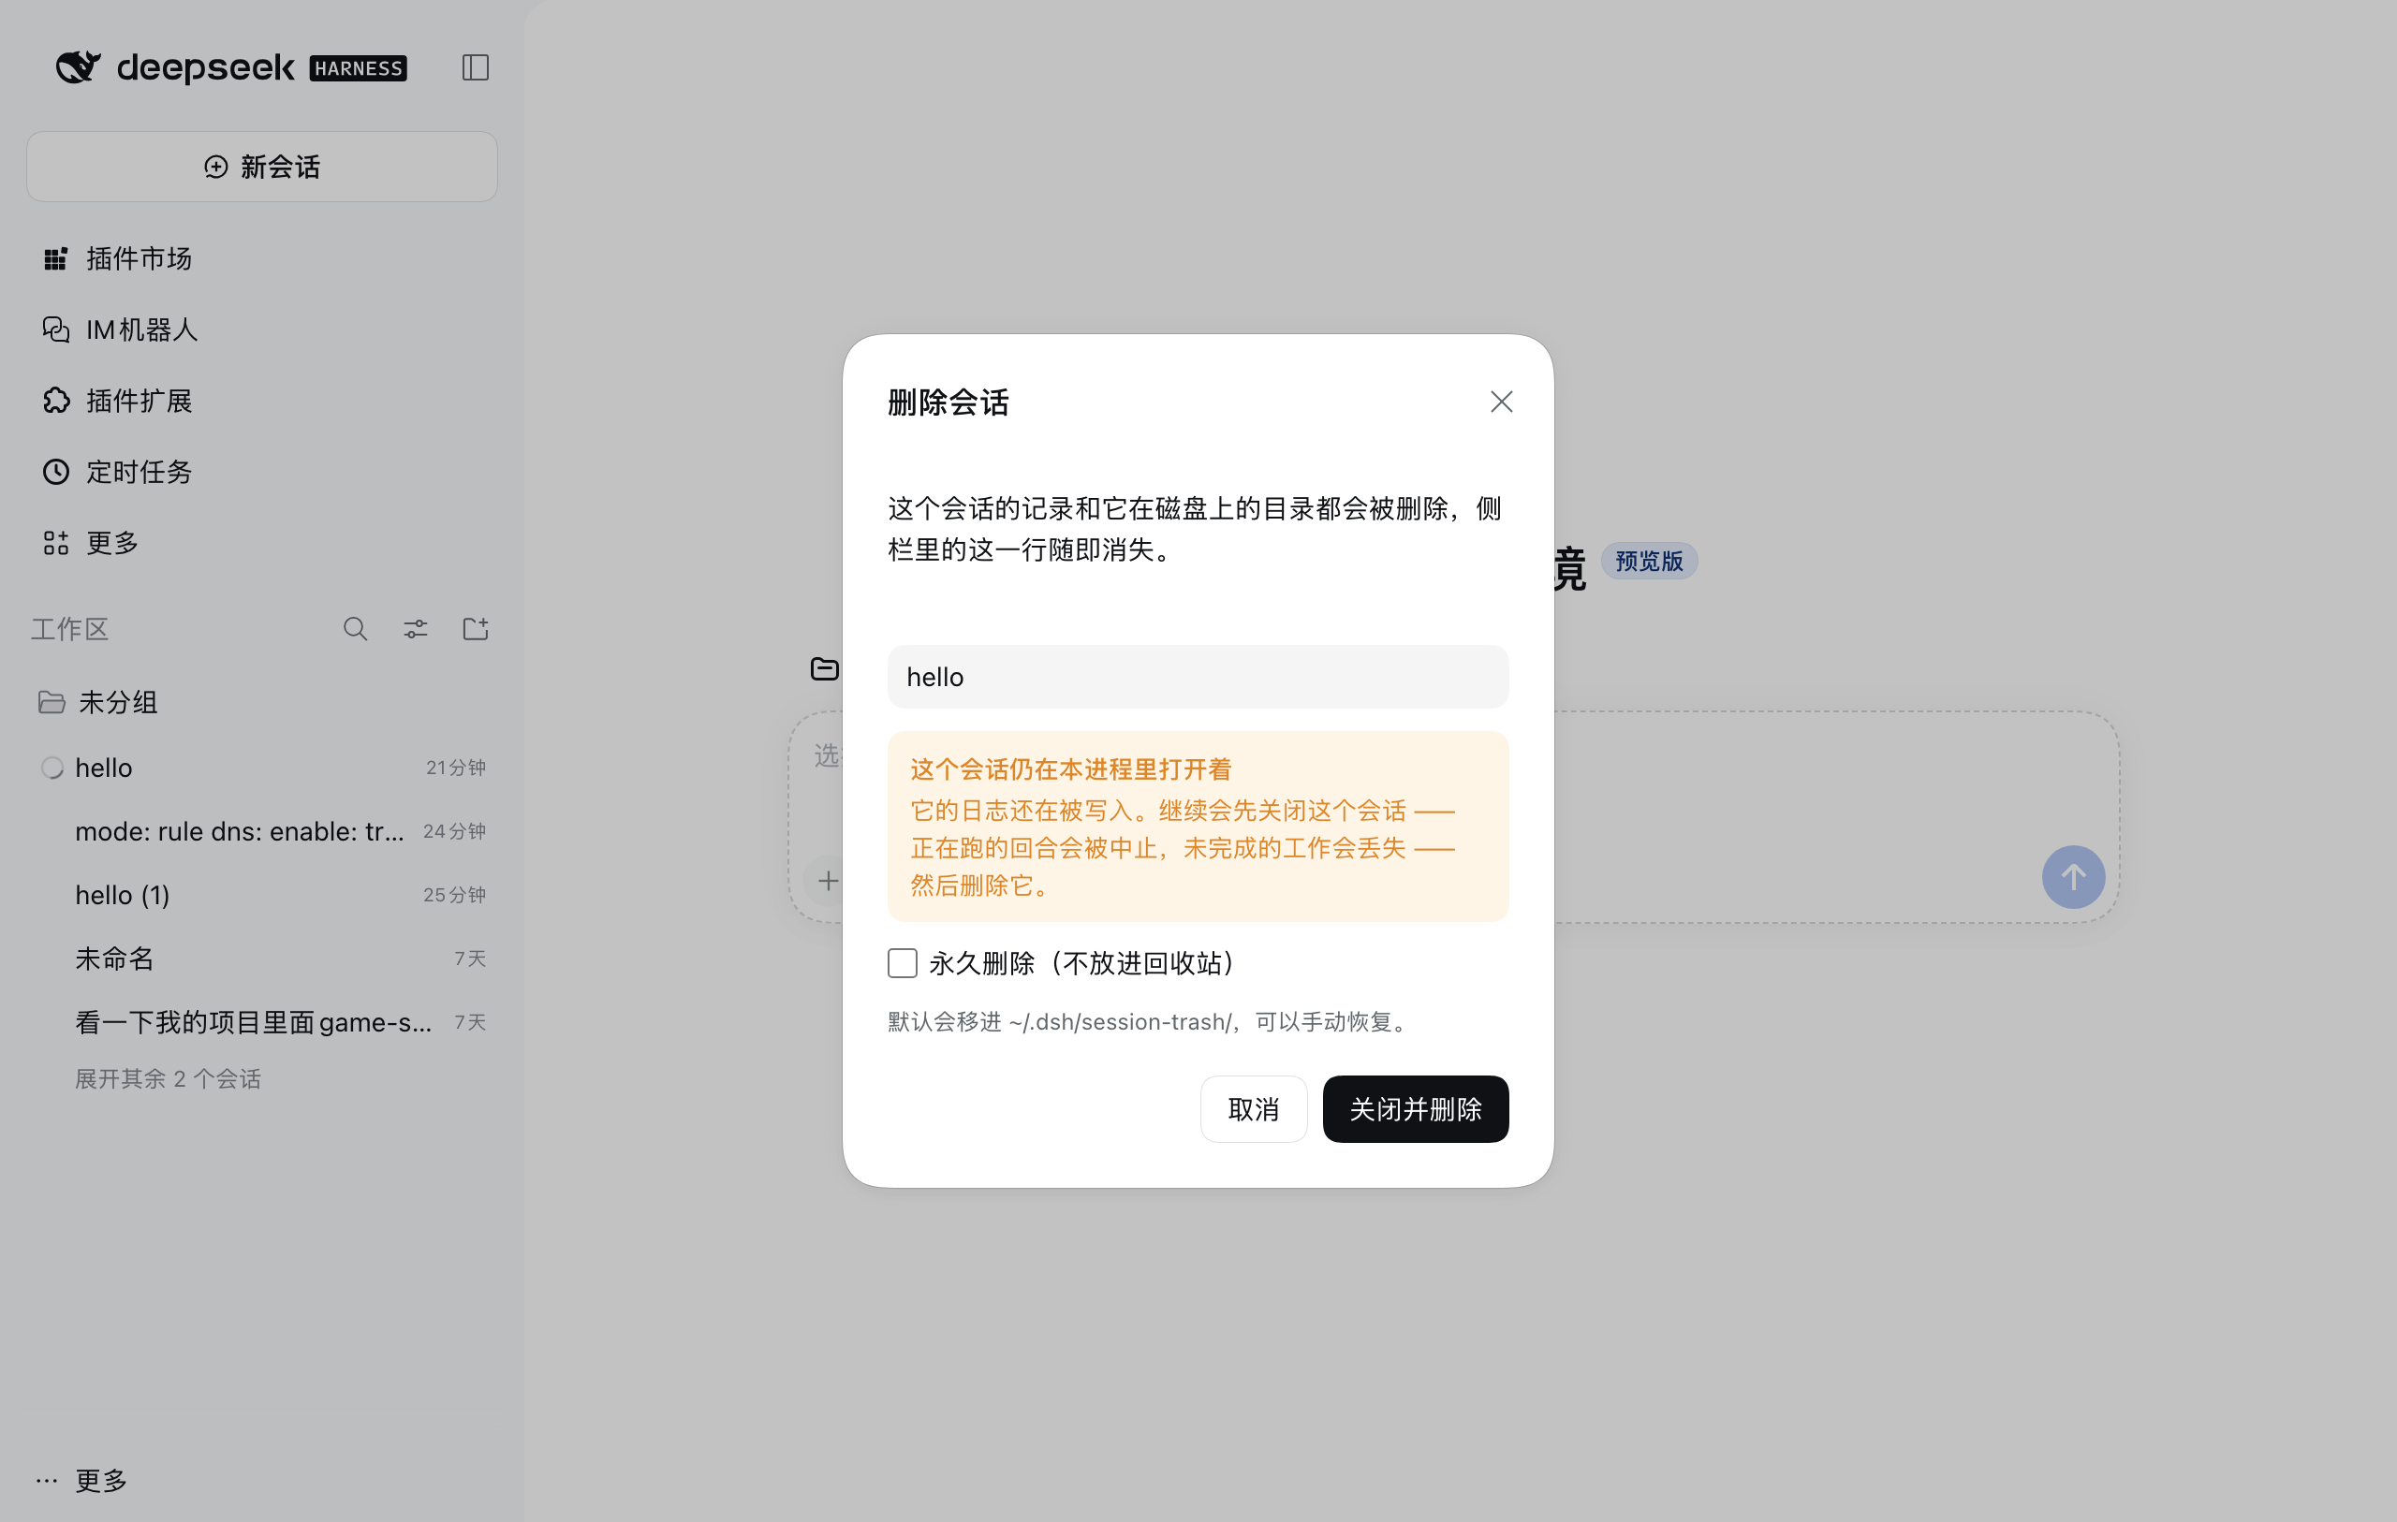Click the 工作区 section label
Screen dimensions: 2397x1522
(x=68, y=629)
